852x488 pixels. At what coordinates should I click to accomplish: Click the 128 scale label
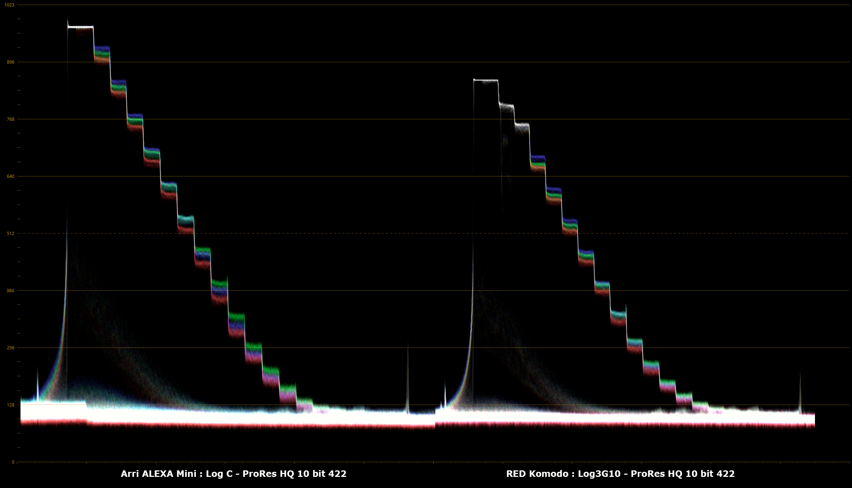click(10, 405)
